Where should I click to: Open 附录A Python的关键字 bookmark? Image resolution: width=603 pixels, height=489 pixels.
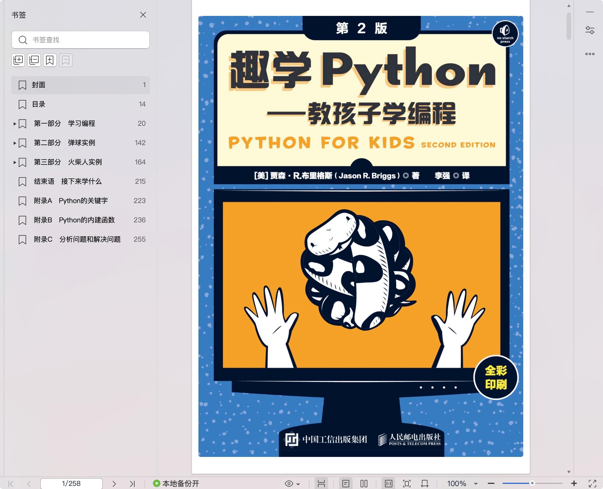pyautogui.click(x=81, y=201)
